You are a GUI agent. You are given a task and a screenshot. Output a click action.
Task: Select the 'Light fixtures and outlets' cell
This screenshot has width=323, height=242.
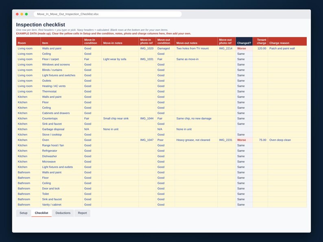(x=61, y=167)
